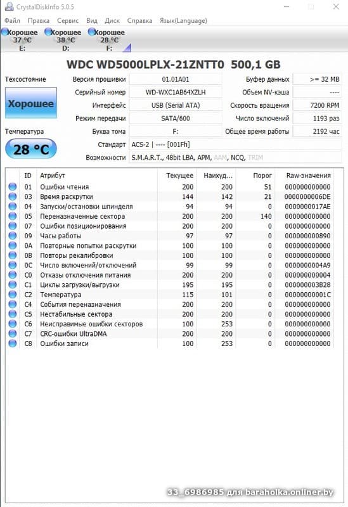Image resolution: width=348 pixels, height=507 pixels.
Task: Click the Хорошее health status button
Action: 30,103
